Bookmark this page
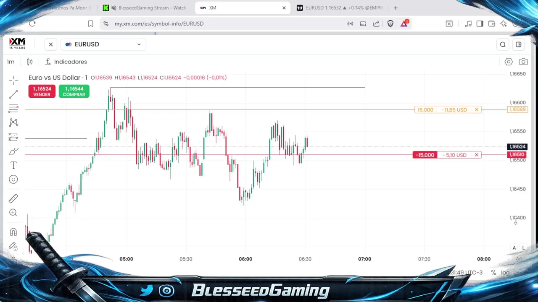Image resolution: width=538 pixels, height=302 pixels. (x=90, y=23)
